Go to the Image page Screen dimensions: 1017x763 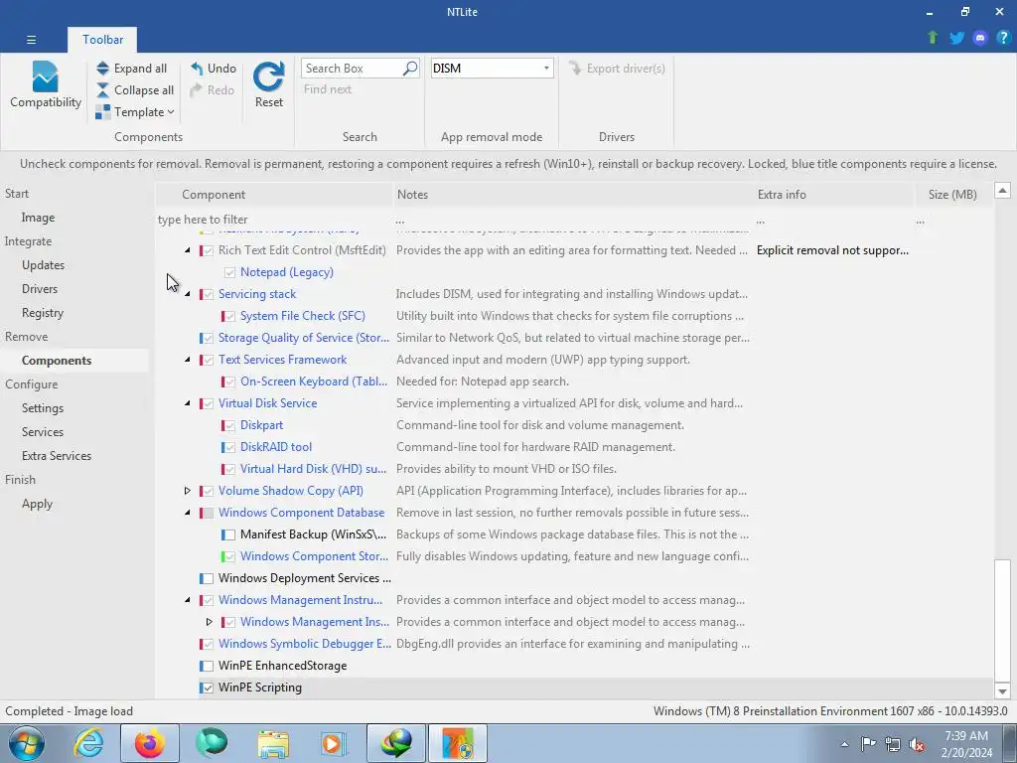38,218
